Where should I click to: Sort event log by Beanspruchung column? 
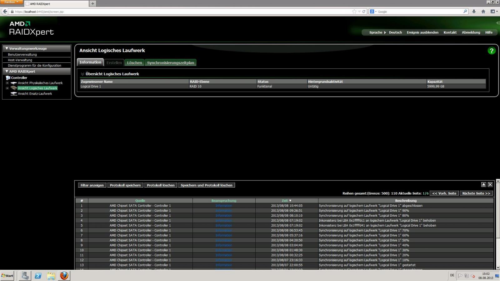tap(224, 201)
